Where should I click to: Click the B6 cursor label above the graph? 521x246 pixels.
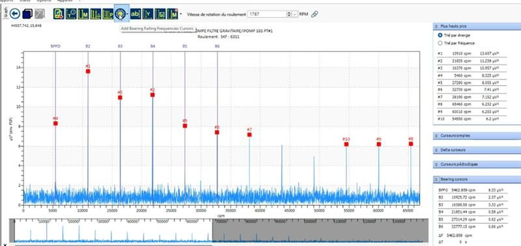pyautogui.click(x=218, y=46)
